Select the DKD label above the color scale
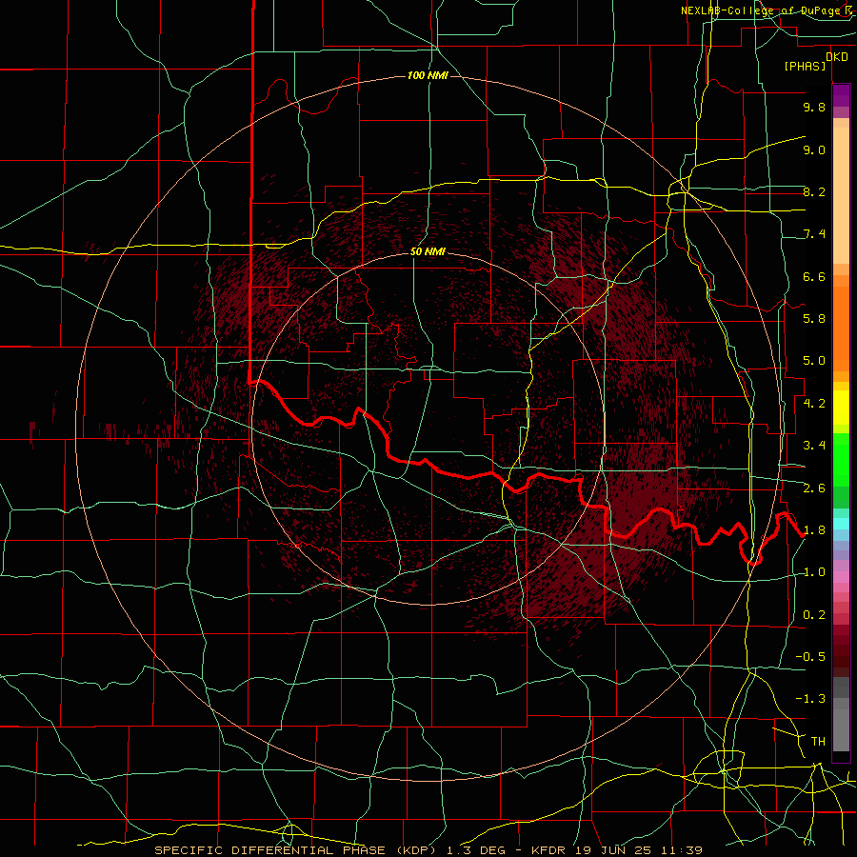Screen dimensions: 857x857 pos(837,57)
